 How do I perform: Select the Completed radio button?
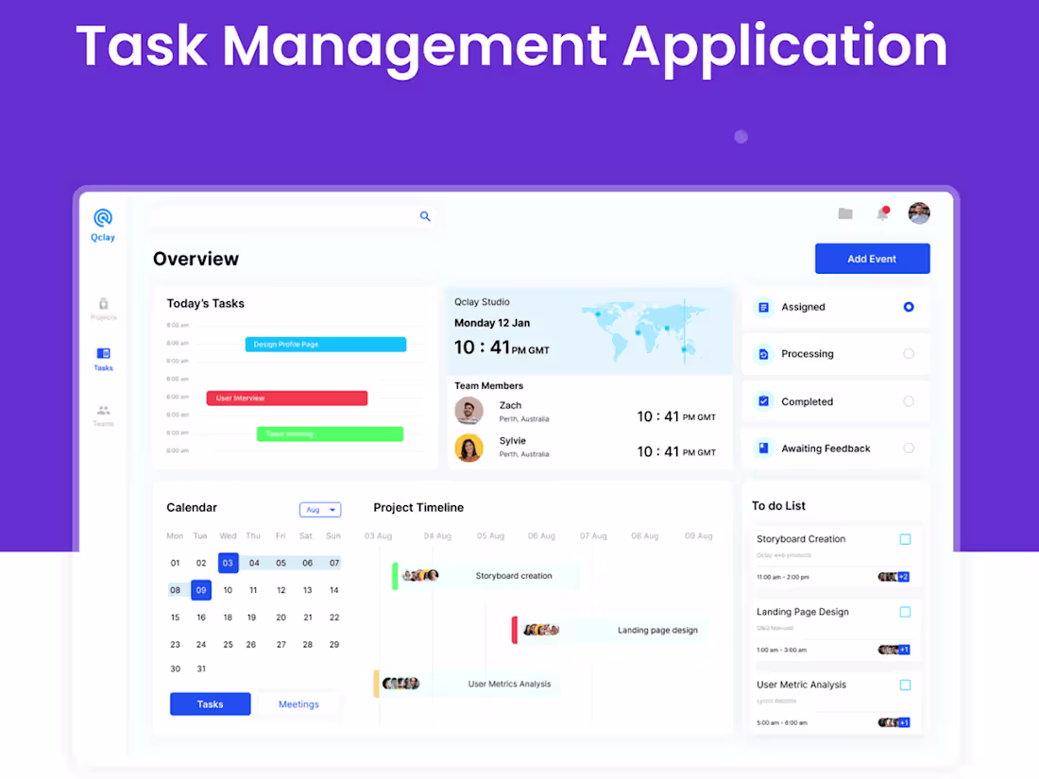[908, 400]
